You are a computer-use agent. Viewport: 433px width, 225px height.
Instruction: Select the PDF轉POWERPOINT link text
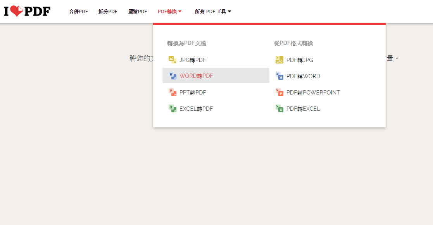tap(313, 93)
